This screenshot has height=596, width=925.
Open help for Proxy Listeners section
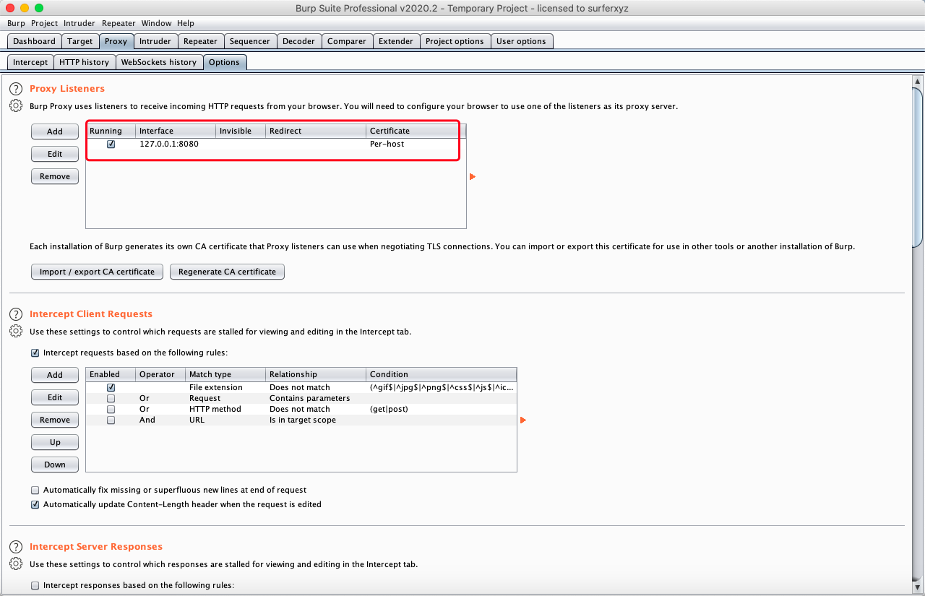(16, 89)
